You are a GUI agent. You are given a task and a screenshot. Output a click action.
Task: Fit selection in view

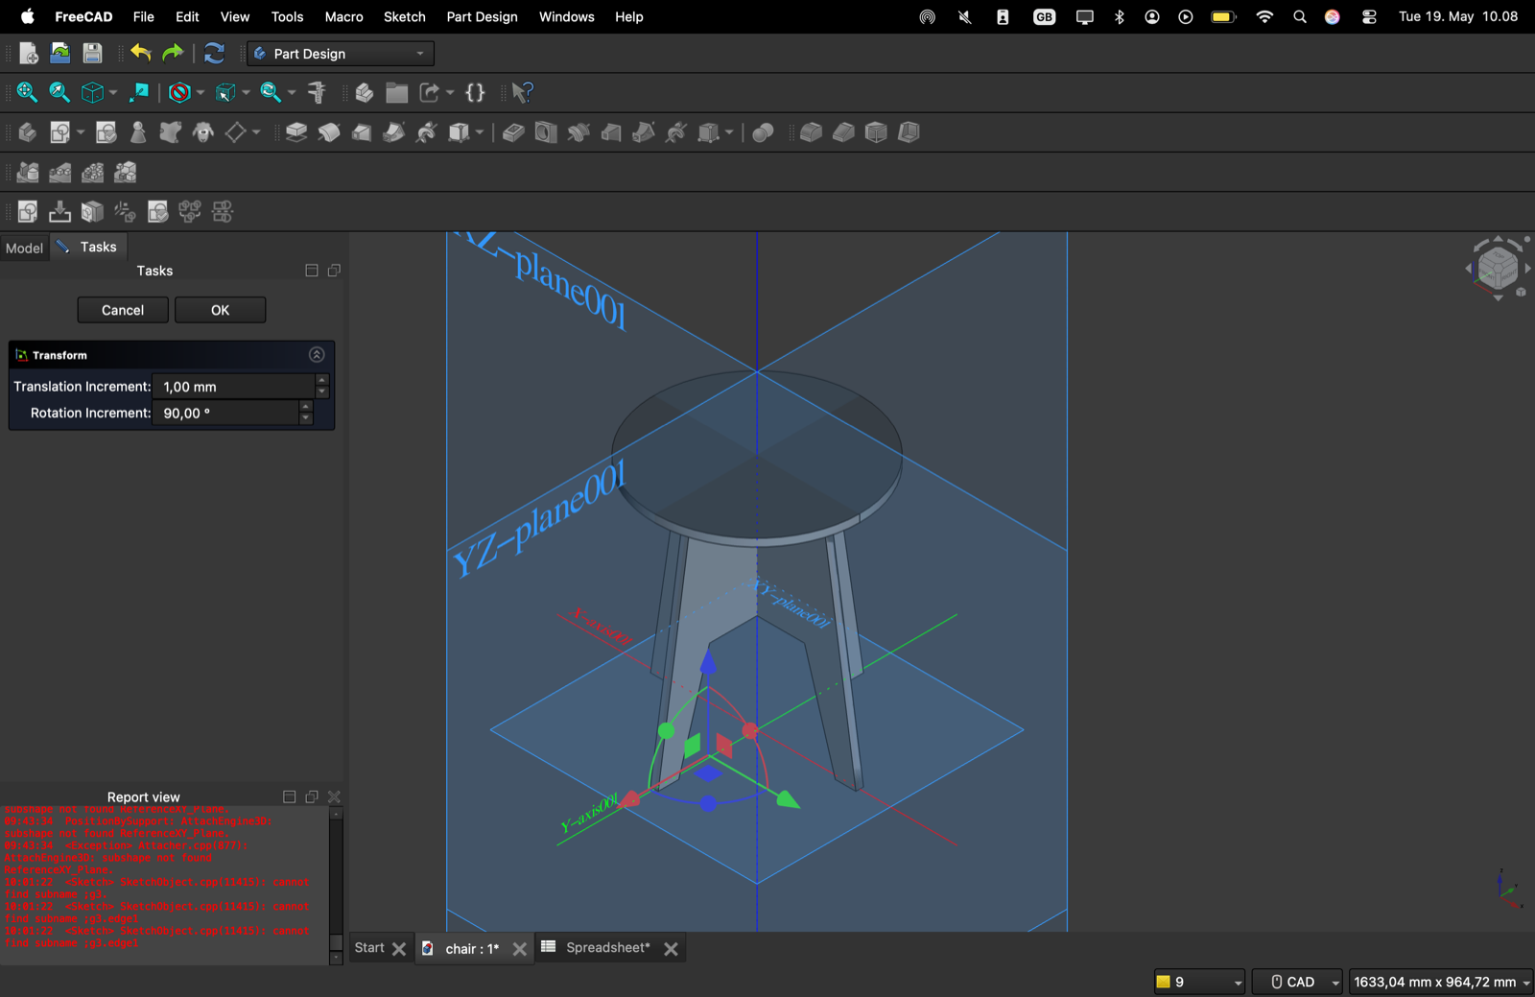tap(59, 92)
